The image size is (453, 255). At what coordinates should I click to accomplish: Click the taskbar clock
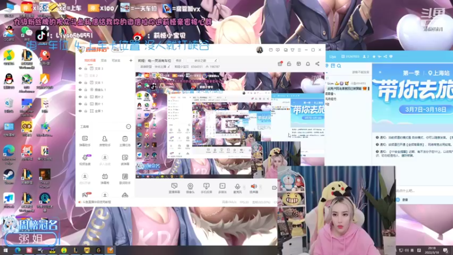click(431, 250)
